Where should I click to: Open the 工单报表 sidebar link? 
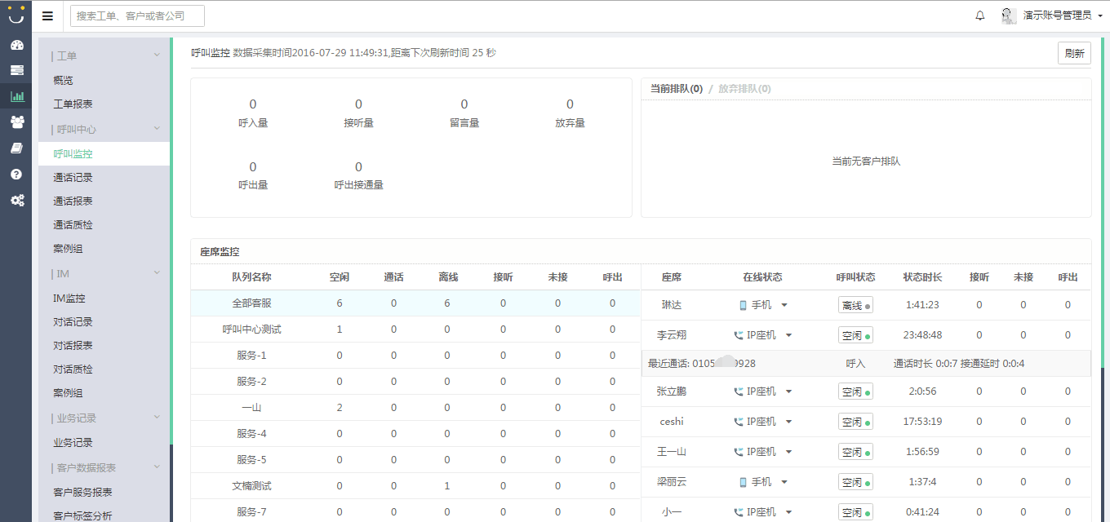(x=73, y=104)
